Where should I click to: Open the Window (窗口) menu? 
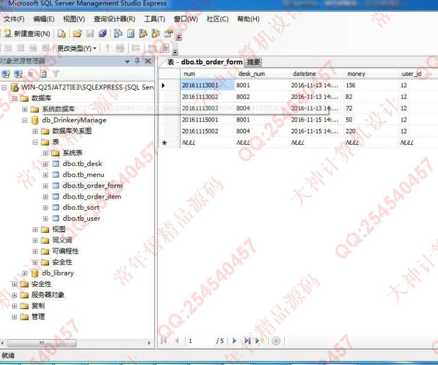[x=186, y=19]
